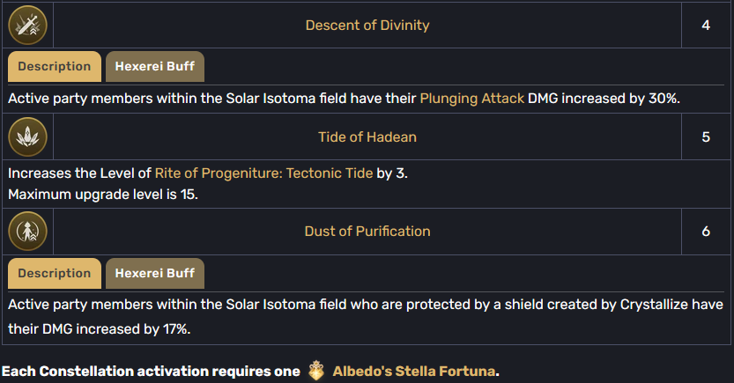Click the Dust of Purification title
This screenshot has height=383, width=734.
click(x=367, y=231)
